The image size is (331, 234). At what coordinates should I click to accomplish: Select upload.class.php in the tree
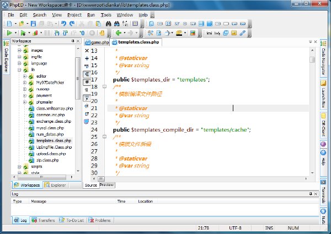51,154
